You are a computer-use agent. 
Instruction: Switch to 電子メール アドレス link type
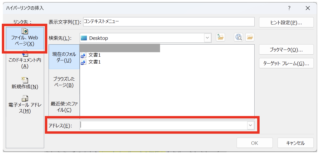pos(25,105)
